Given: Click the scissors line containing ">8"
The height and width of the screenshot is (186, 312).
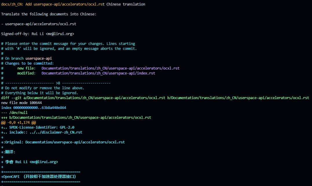Looking at the screenshot, I should [x=58, y=83].
